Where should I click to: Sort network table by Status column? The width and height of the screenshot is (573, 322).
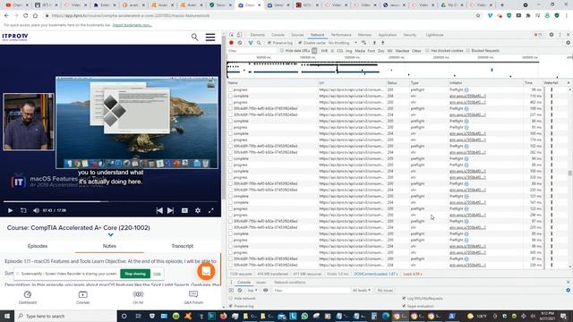[398, 83]
